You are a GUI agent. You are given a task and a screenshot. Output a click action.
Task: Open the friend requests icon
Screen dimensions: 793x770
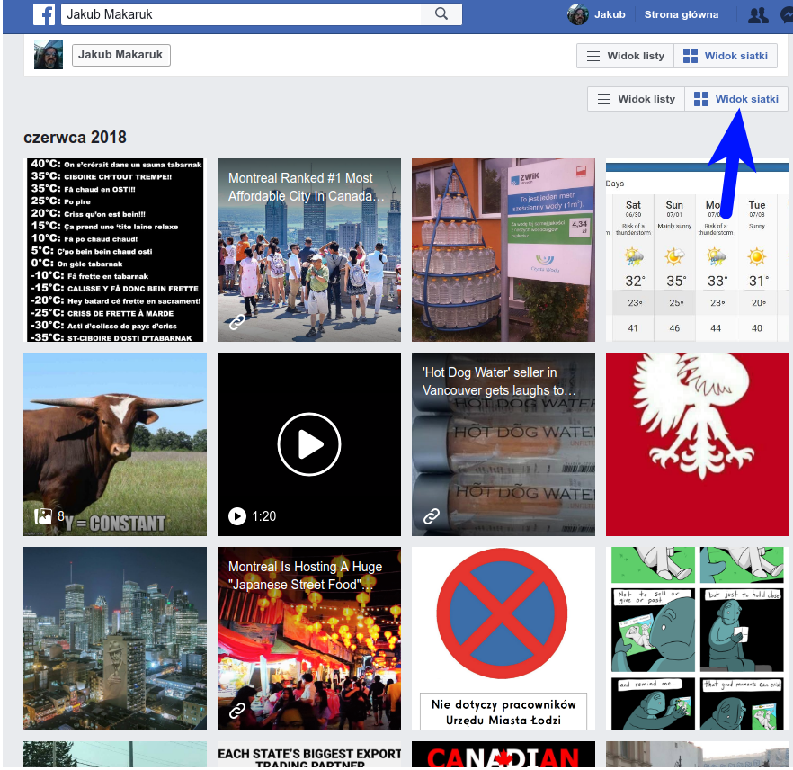coord(758,15)
